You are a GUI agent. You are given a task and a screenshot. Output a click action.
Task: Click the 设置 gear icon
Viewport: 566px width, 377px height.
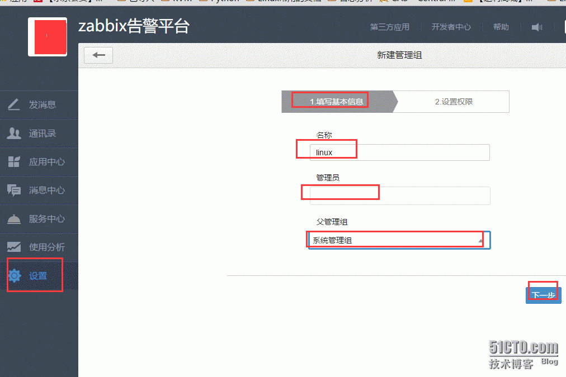15,276
